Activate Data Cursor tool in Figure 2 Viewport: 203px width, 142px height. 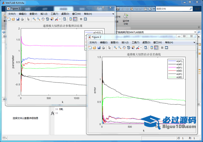(133, 48)
